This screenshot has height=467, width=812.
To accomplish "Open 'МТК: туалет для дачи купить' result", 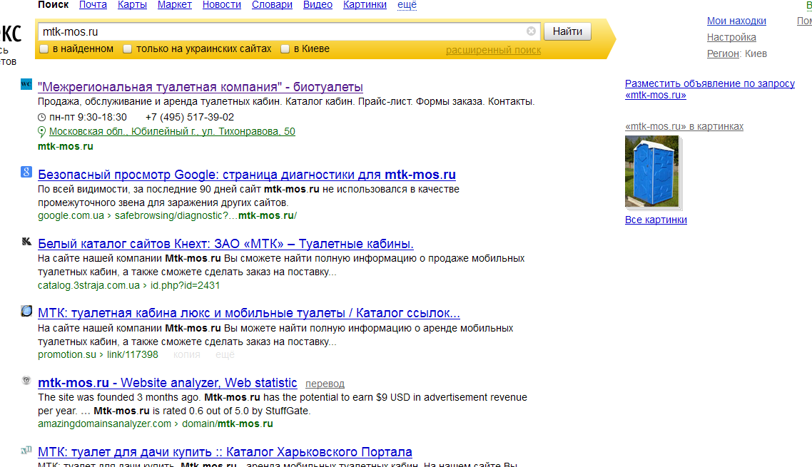I will click(x=225, y=452).
